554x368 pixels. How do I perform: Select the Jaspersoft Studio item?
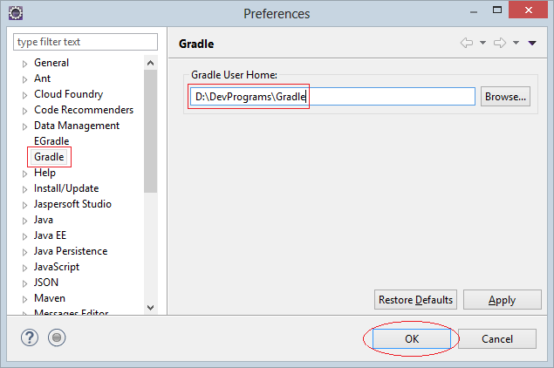(x=72, y=204)
